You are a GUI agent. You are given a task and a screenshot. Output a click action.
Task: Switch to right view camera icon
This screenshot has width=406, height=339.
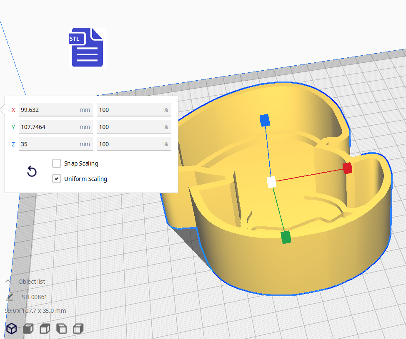point(78,329)
